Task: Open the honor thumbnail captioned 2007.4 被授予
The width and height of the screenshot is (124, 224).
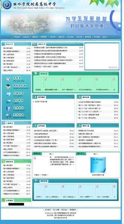Action: 86,190
